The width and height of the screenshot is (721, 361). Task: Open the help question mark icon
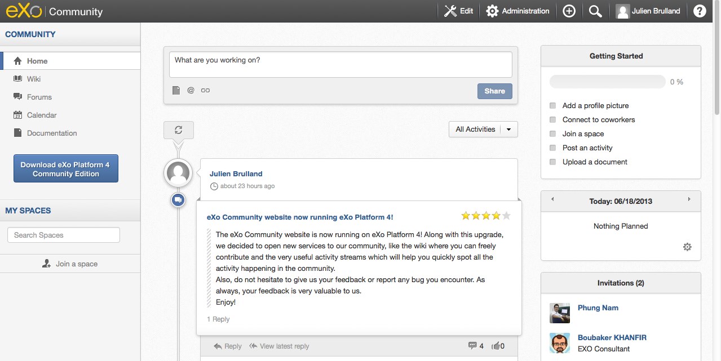pos(700,11)
